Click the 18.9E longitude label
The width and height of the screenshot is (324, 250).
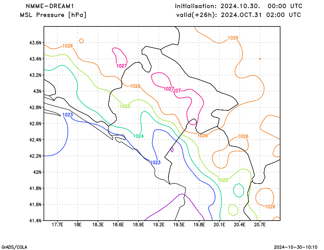139,225
